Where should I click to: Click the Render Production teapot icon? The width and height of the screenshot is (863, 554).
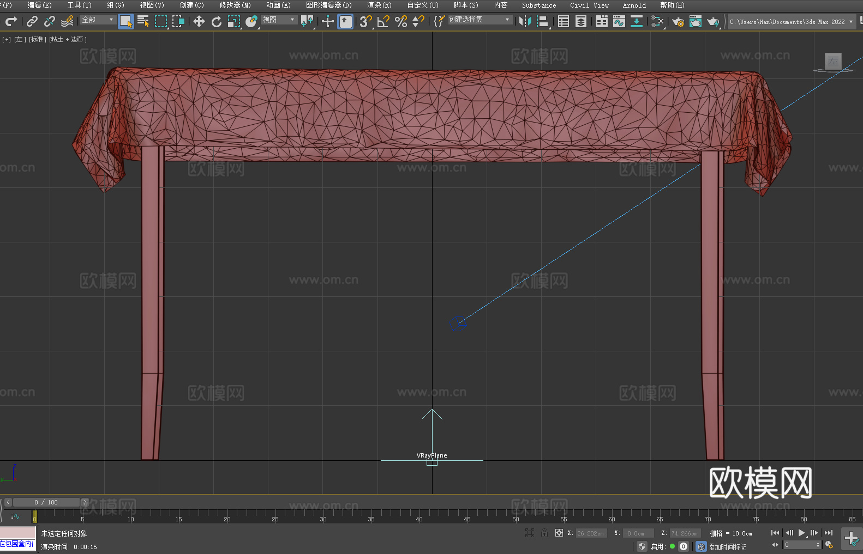tap(713, 21)
